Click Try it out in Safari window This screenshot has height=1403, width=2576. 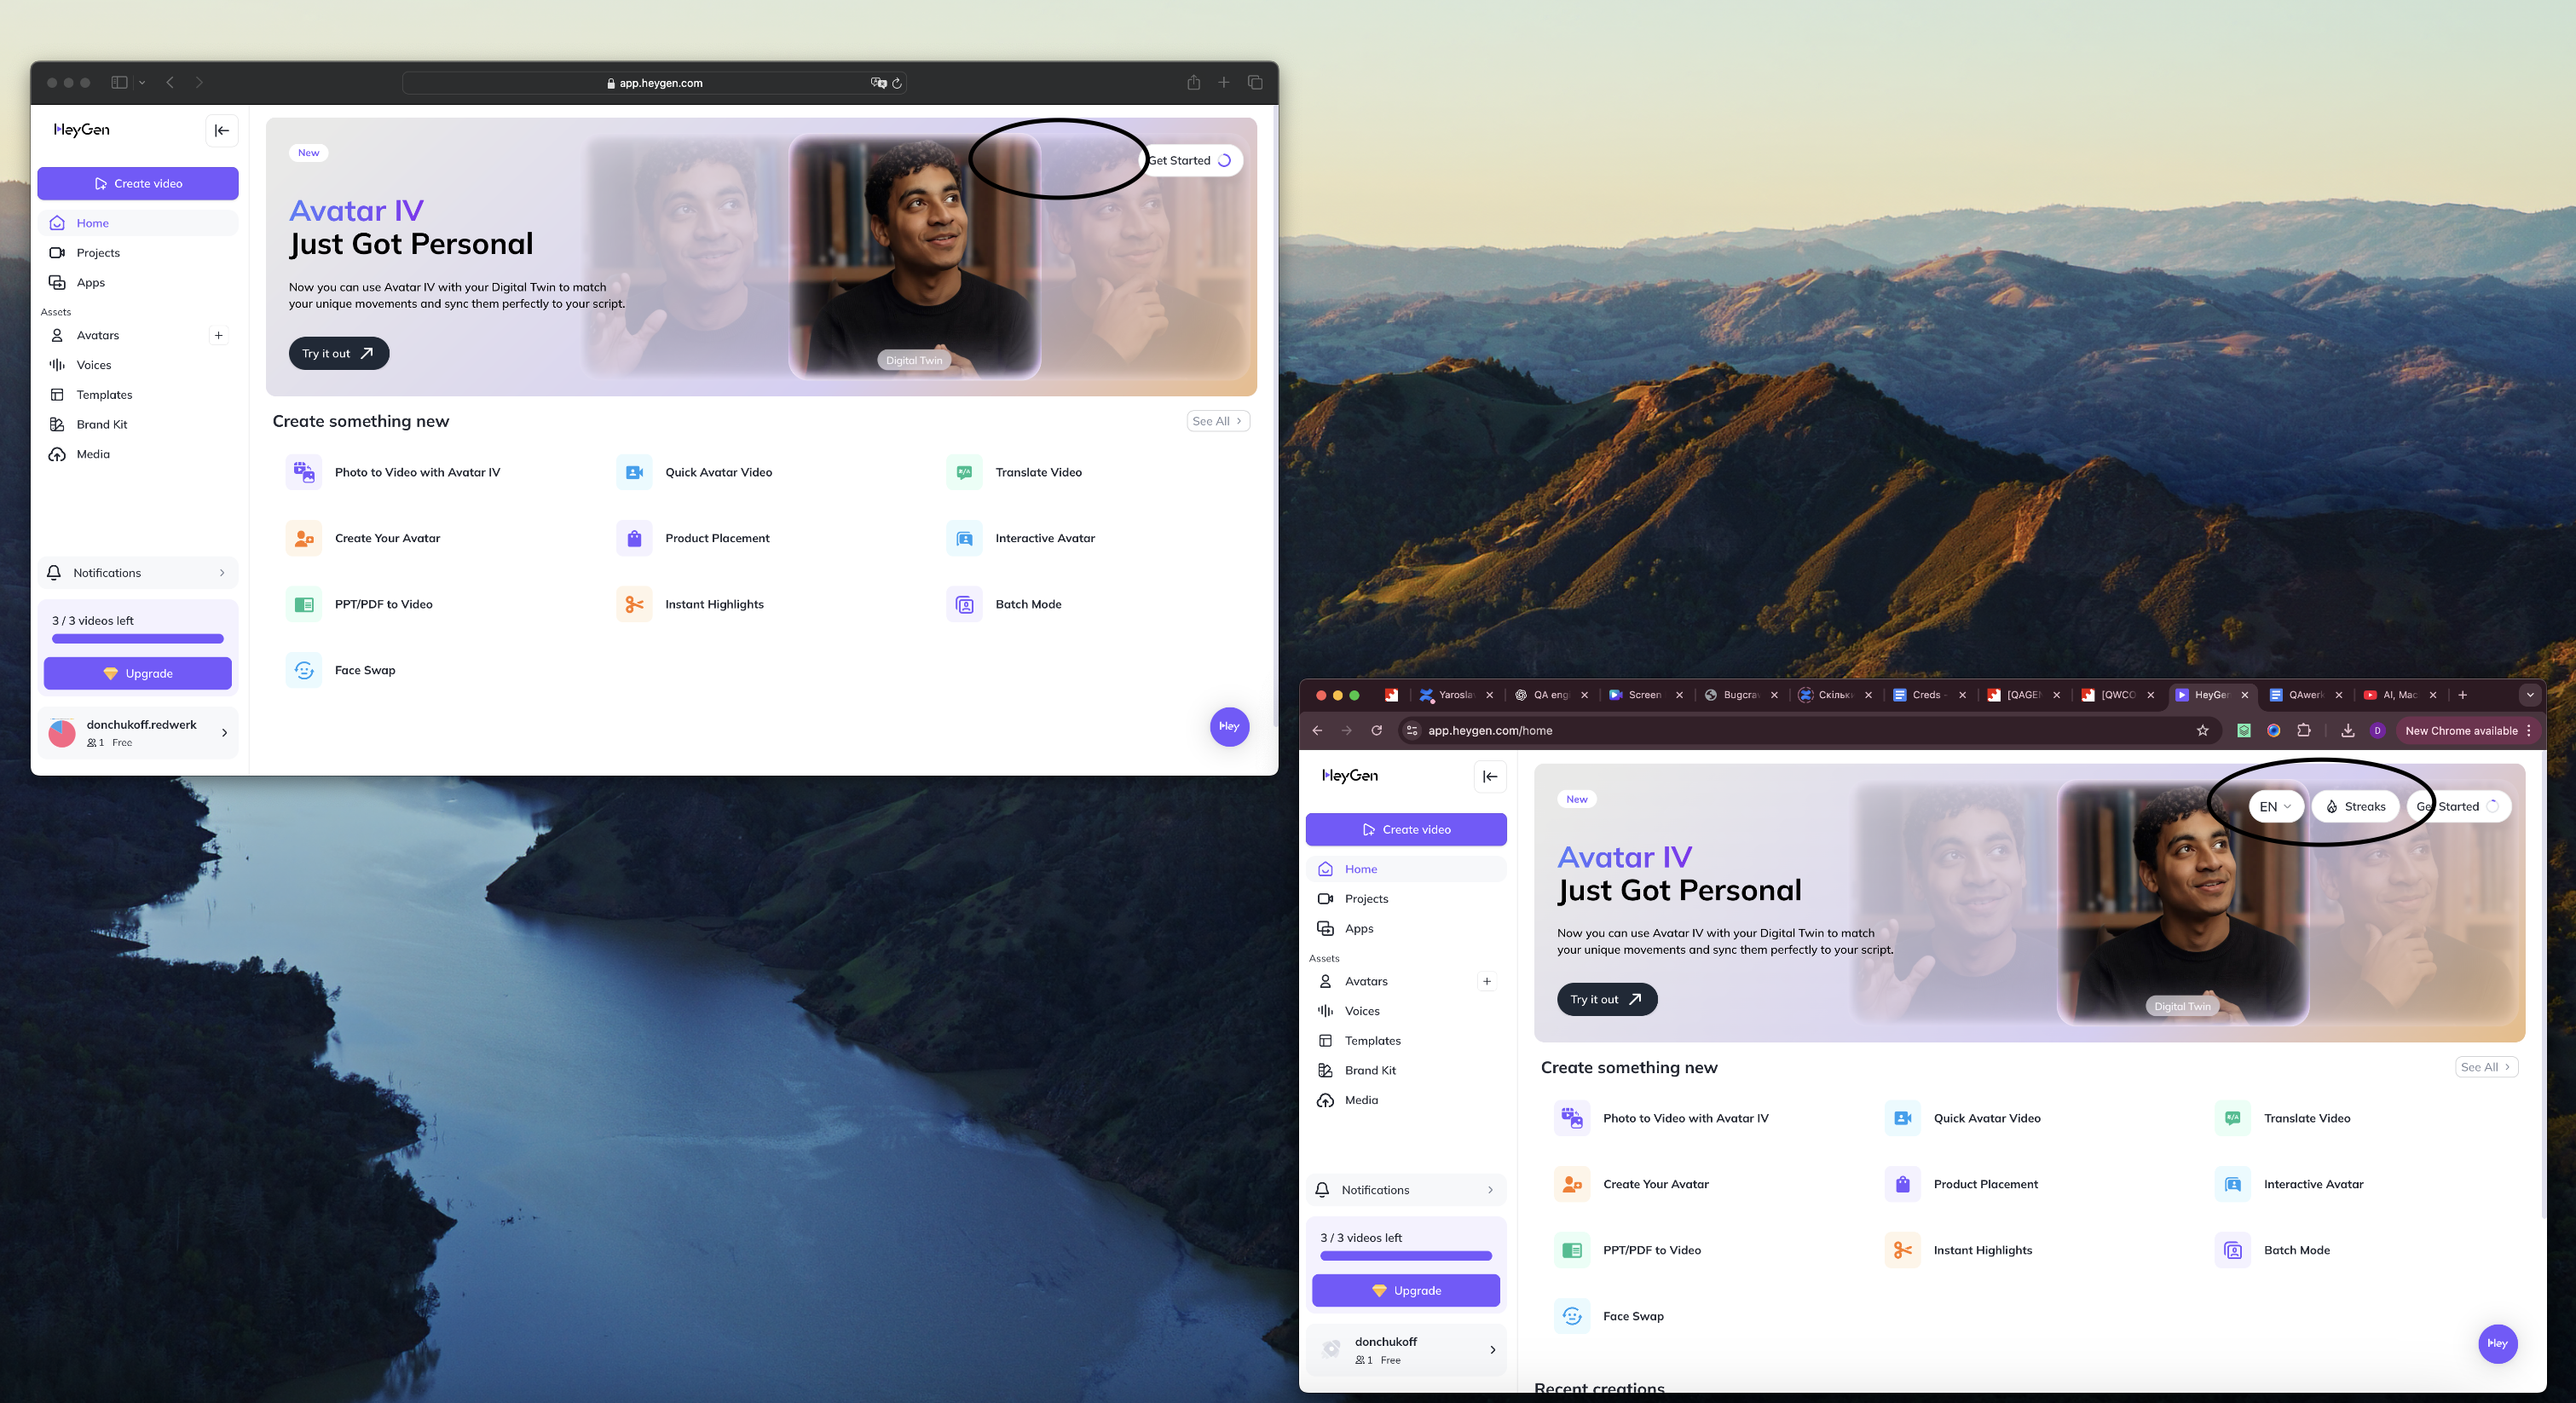[339, 353]
